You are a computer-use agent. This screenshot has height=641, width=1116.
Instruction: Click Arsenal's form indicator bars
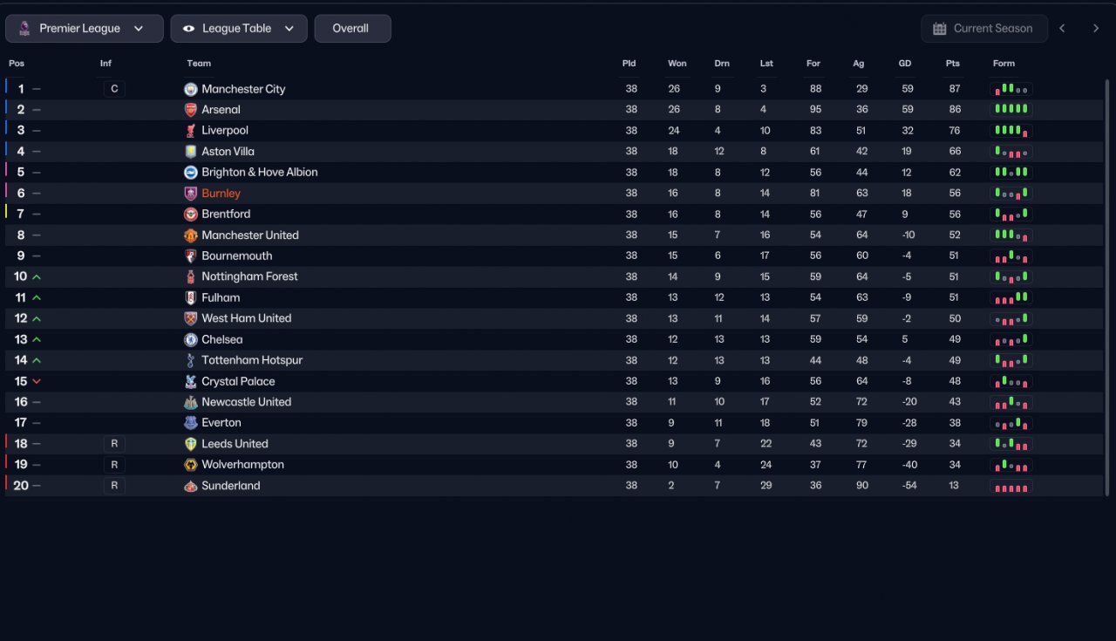pos(1011,110)
